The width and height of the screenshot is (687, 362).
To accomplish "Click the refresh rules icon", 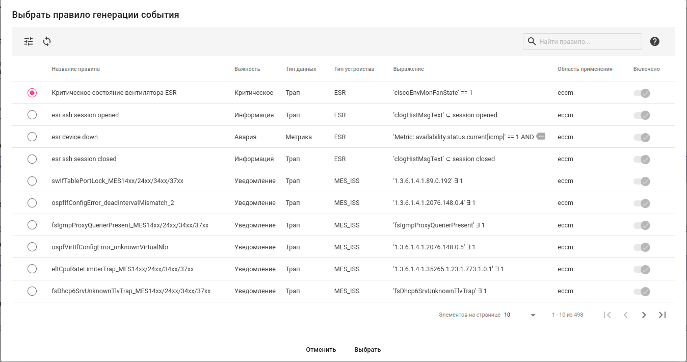I will pos(47,42).
